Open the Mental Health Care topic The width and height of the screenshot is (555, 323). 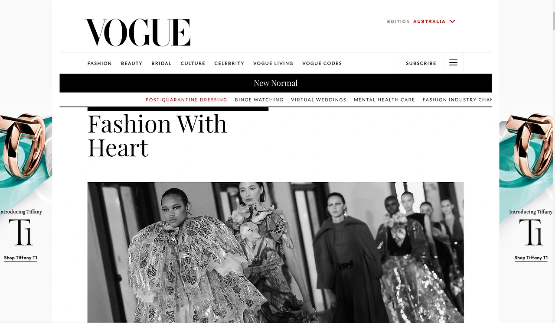click(384, 100)
